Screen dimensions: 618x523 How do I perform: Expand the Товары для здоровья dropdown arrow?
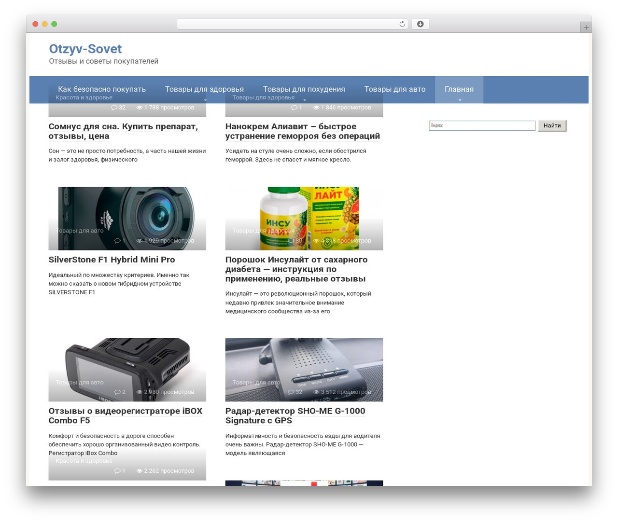[205, 100]
